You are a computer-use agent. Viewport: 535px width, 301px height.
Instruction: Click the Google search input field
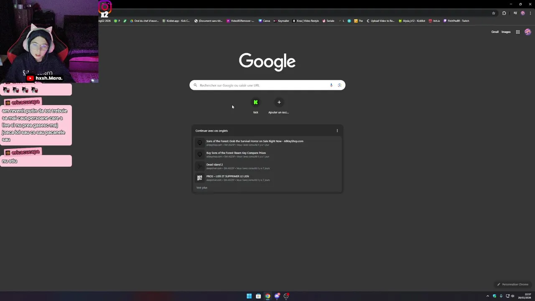pos(267,85)
